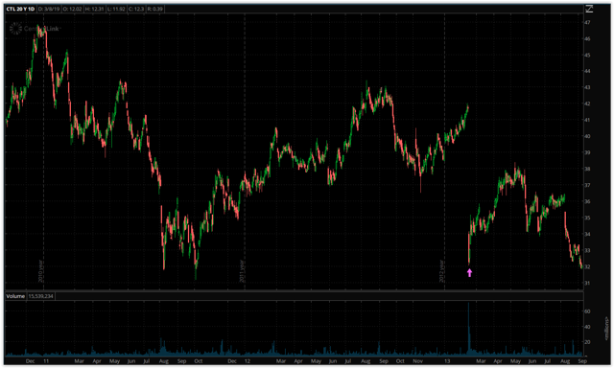Click price axis label 38

(588, 169)
